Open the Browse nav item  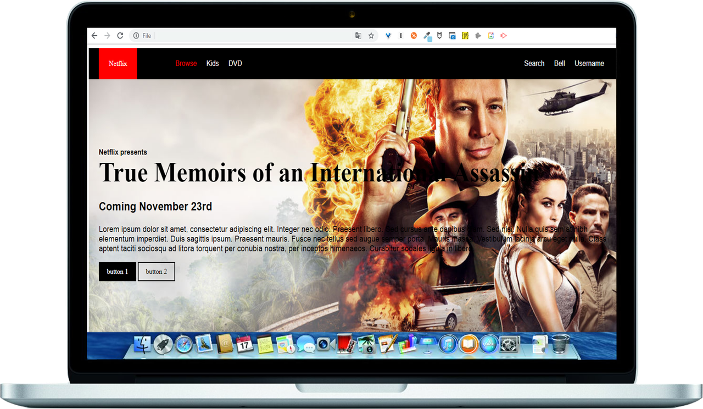186,64
